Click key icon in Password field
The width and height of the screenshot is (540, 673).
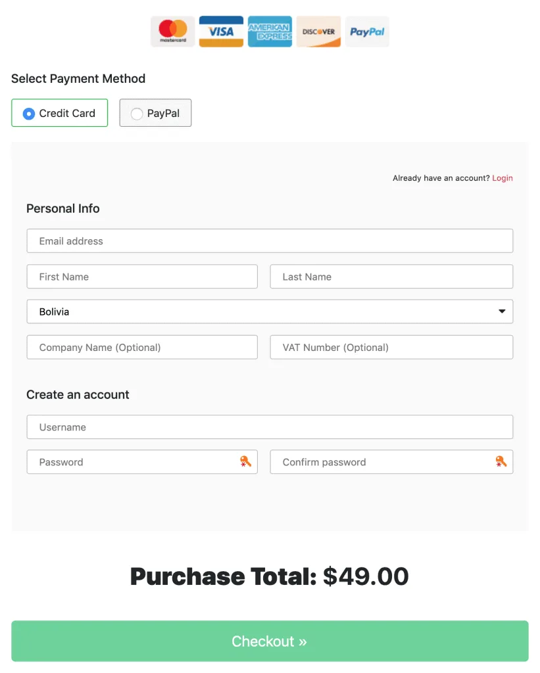245,461
